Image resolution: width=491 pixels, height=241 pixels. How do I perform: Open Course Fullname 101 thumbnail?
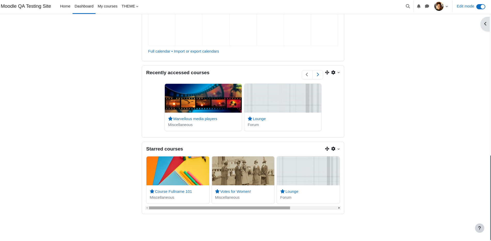(x=178, y=171)
